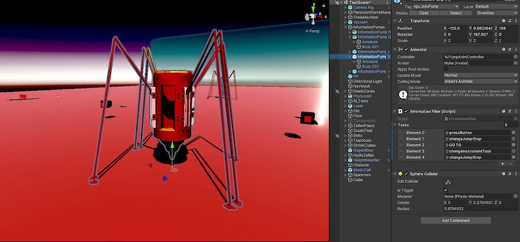This screenshot has height=242, width=520.
Task: Open Animator component help icon
Action: coord(503,49)
